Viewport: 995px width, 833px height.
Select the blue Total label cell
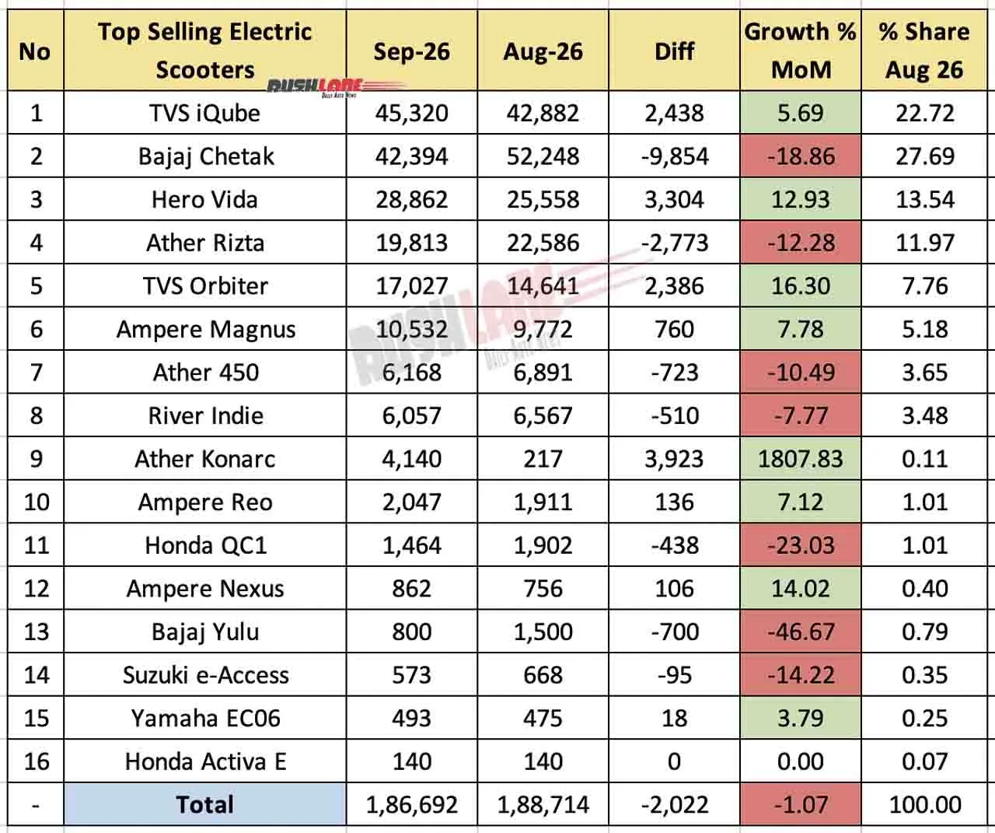click(x=205, y=804)
